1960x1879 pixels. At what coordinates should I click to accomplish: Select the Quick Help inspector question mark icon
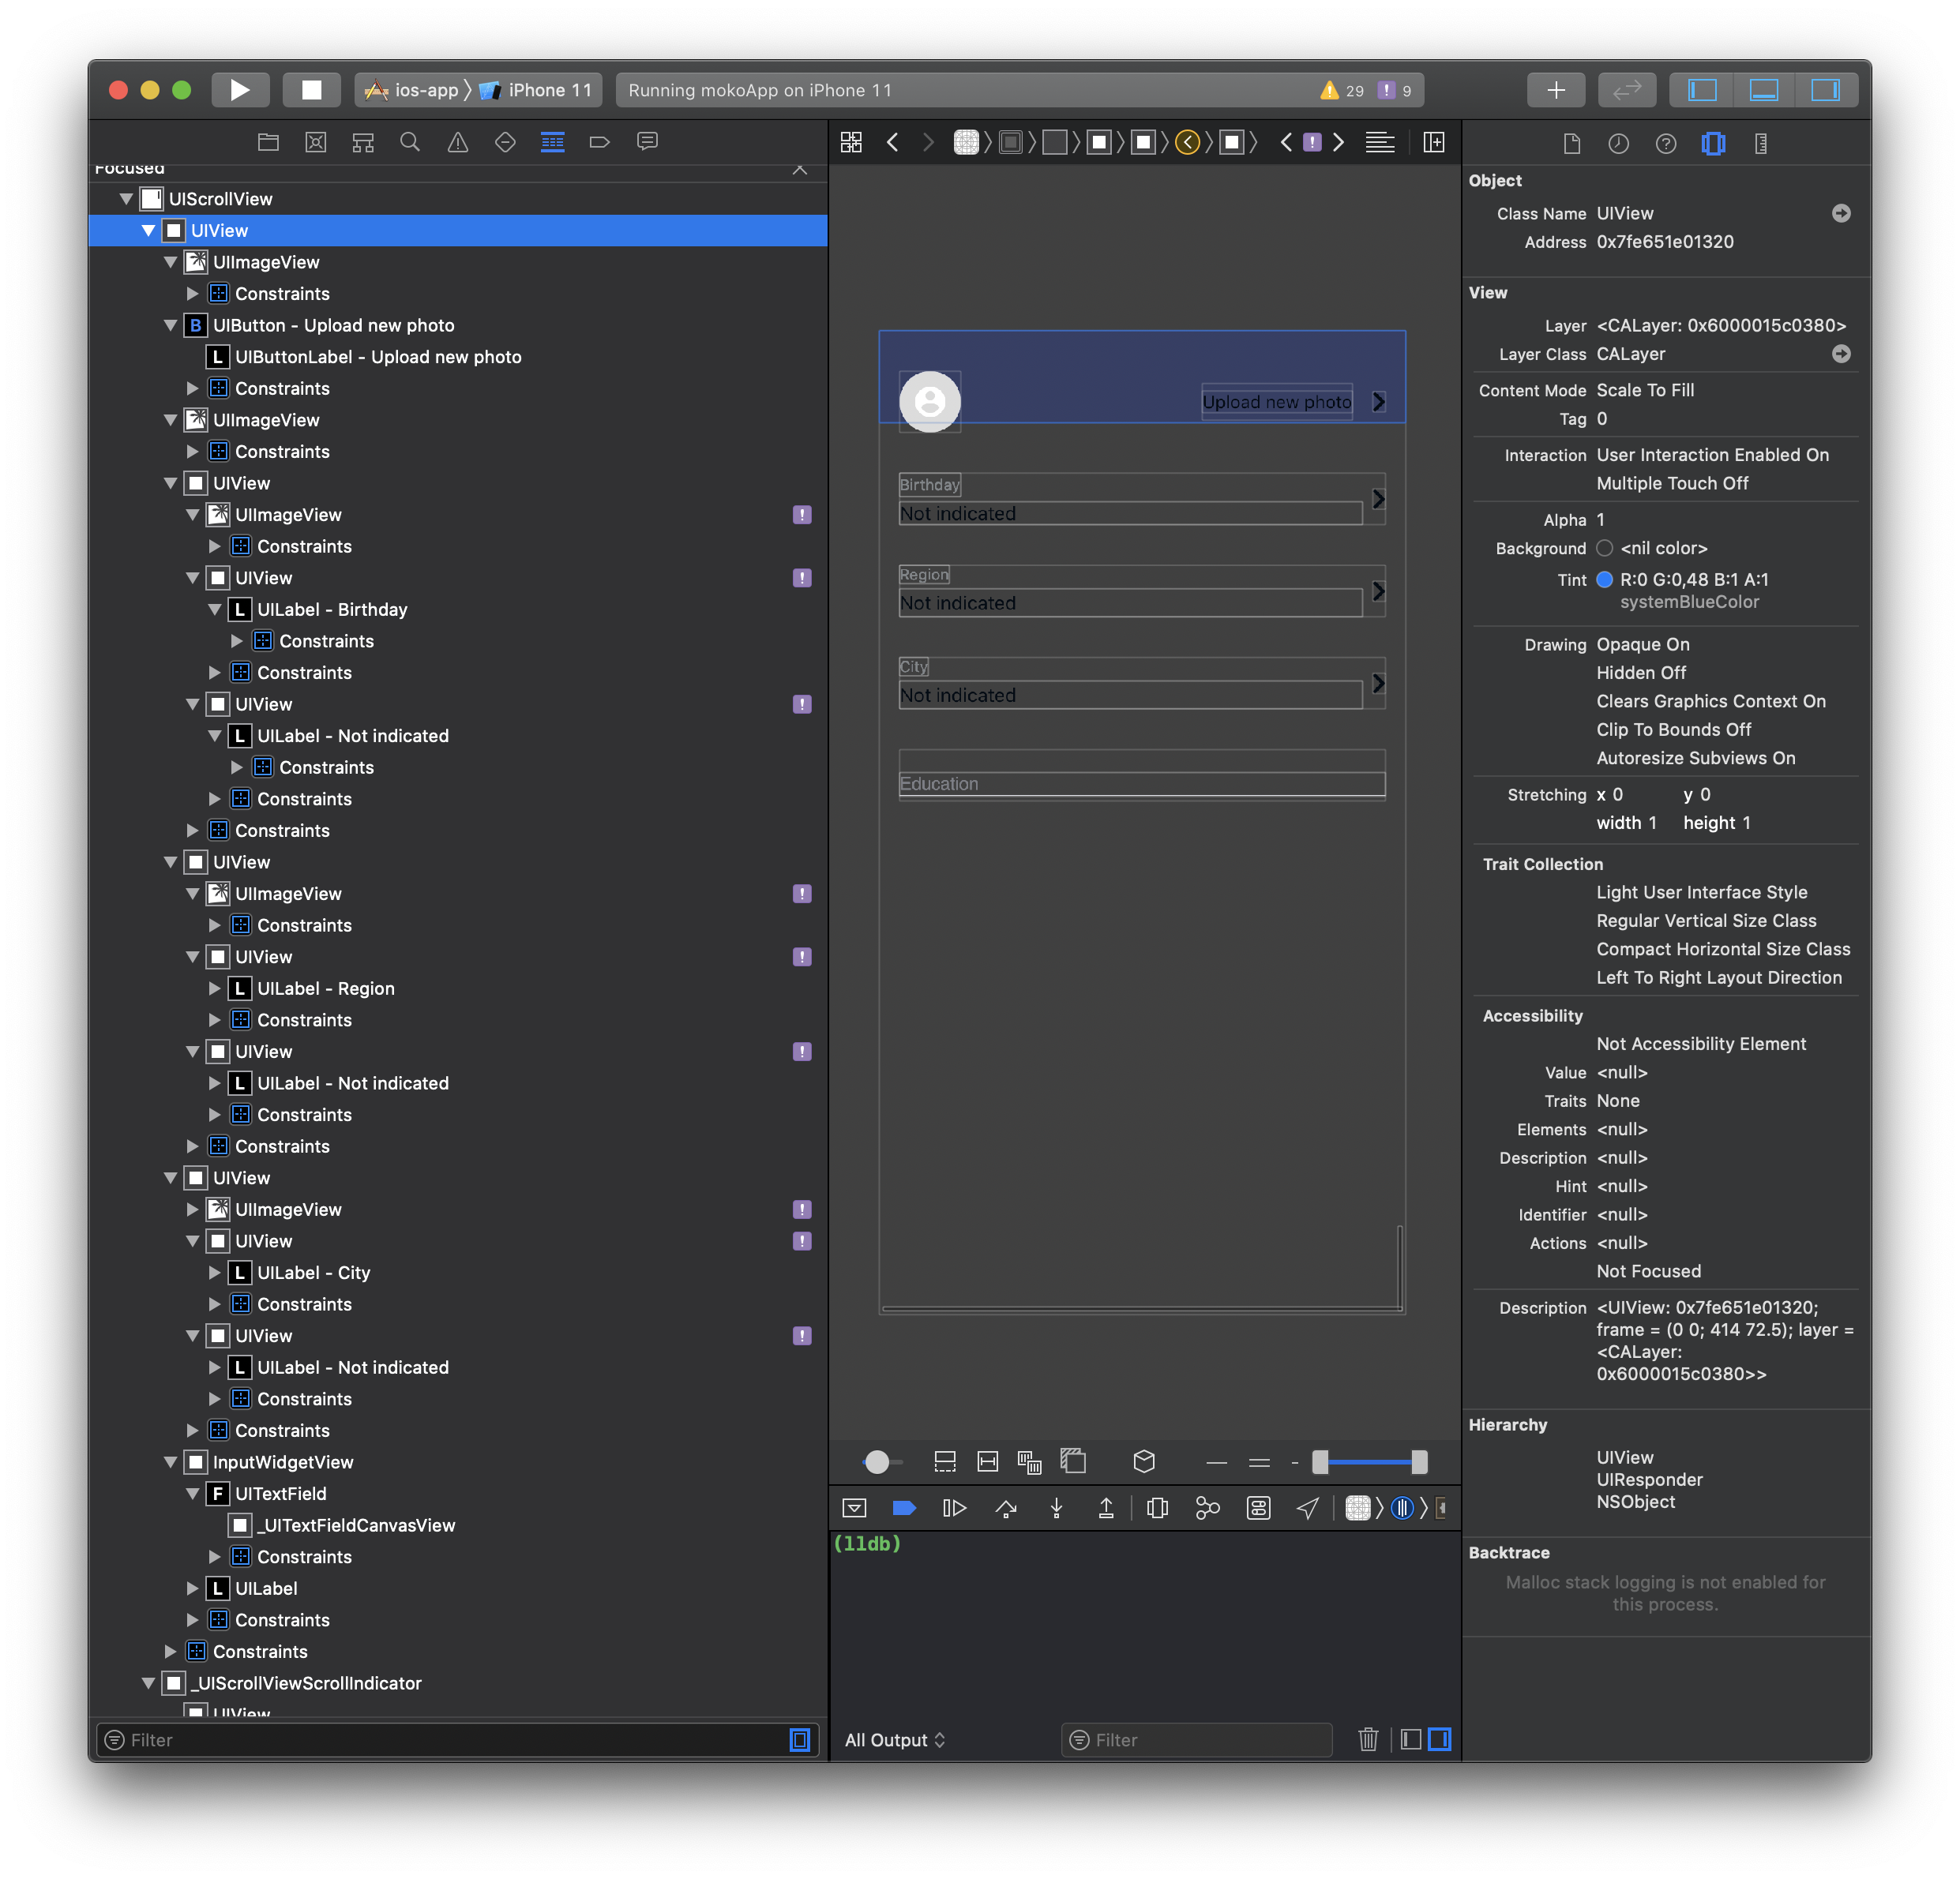click(1666, 143)
